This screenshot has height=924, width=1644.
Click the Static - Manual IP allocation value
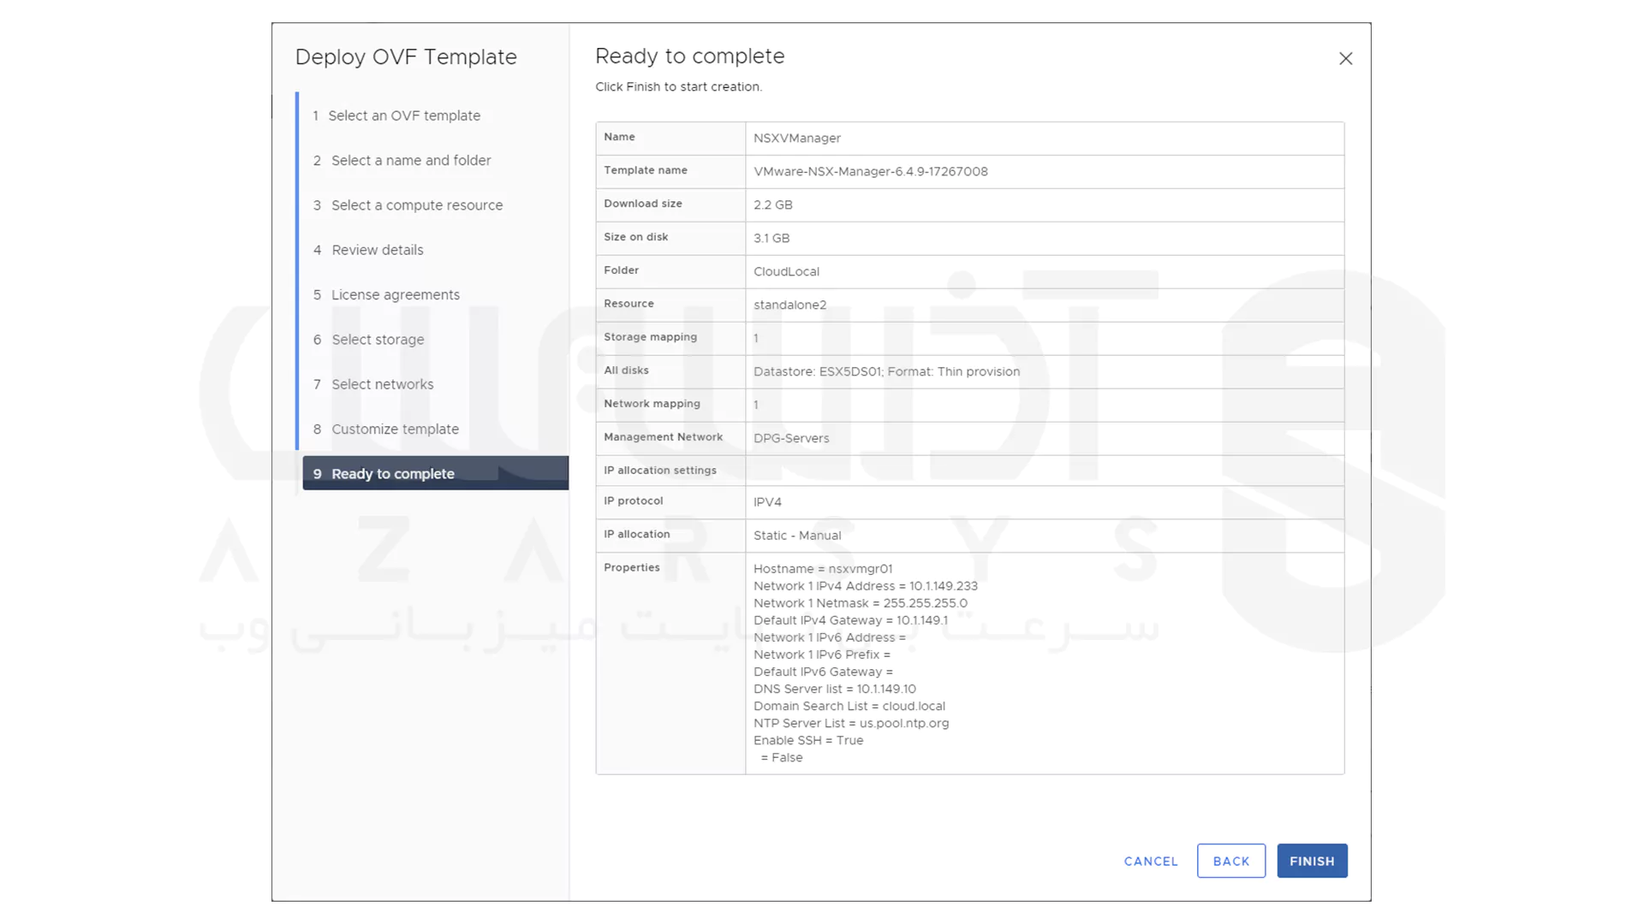click(797, 536)
